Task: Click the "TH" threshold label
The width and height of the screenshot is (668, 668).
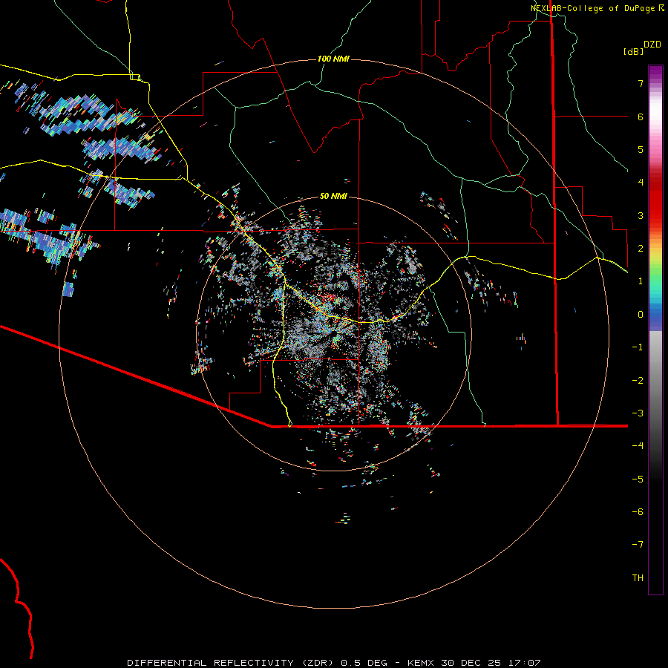Action: pos(638,578)
